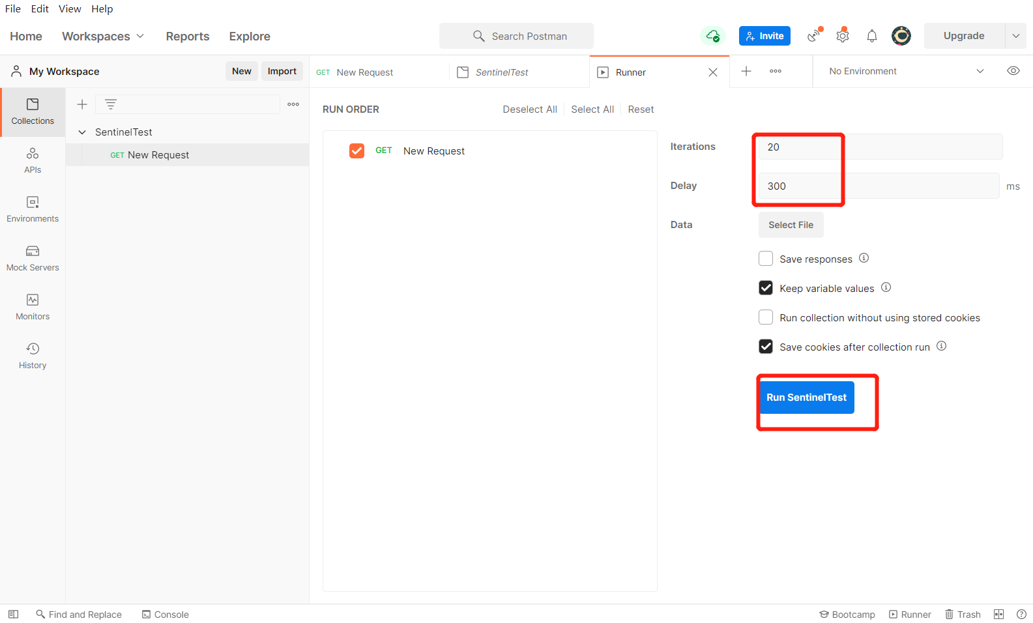Enable Save responses checkbox
Image resolution: width=1033 pixels, height=623 pixels.
[766, 259]
